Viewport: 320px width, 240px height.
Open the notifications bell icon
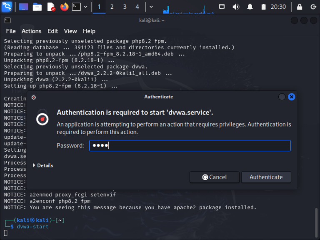[250, 7]
